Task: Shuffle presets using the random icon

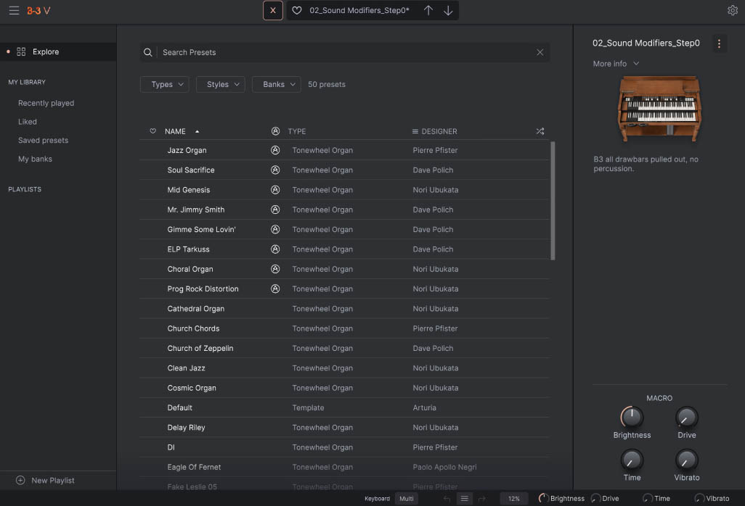Action: pyautogui.click(x=540, y=131)
